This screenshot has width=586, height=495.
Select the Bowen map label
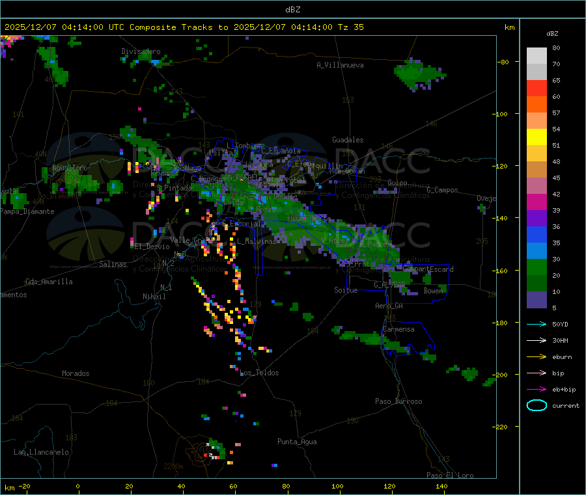(x=433, y=291)
